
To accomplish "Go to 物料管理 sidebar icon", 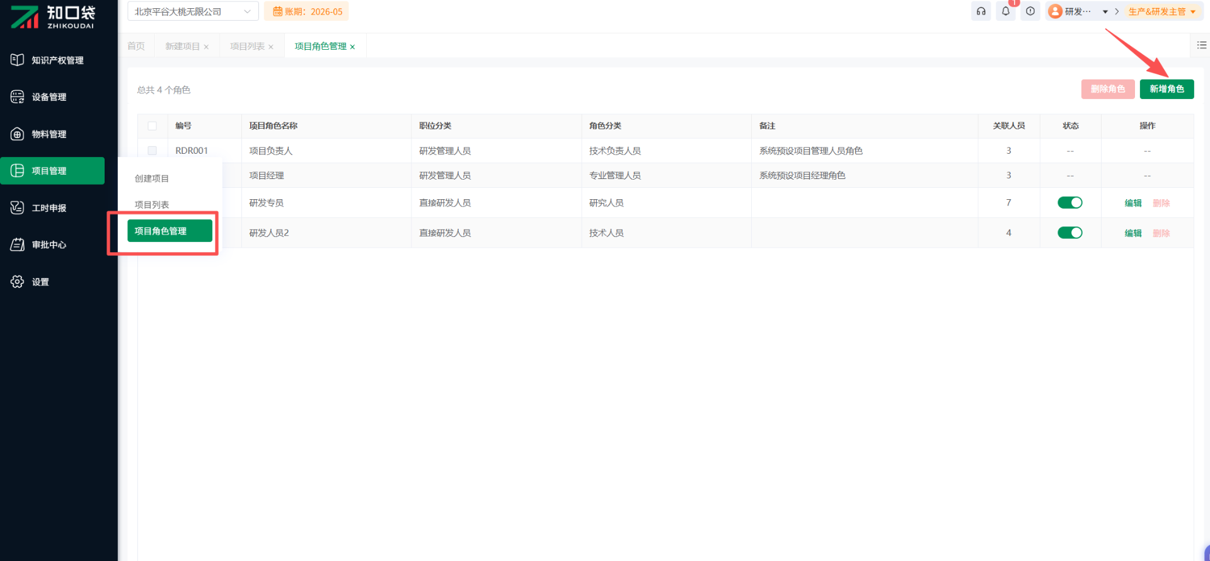I will tap(18, 134).
